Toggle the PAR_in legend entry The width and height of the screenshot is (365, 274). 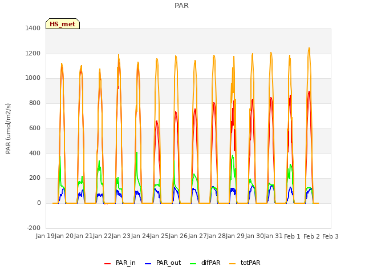point(120,263)
